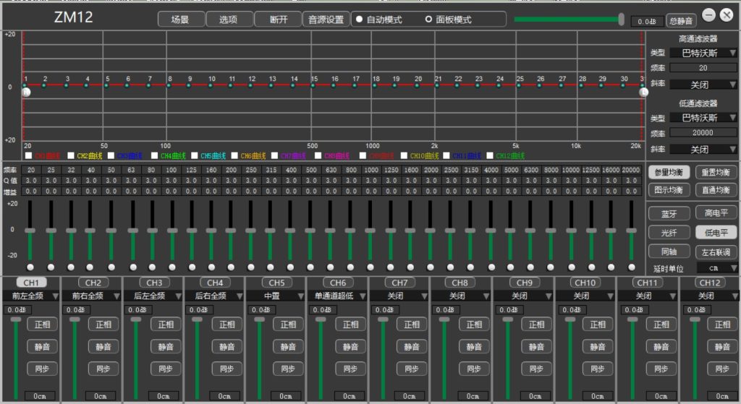Switch to the CH7 channel tab

click(x=399, y=283)
